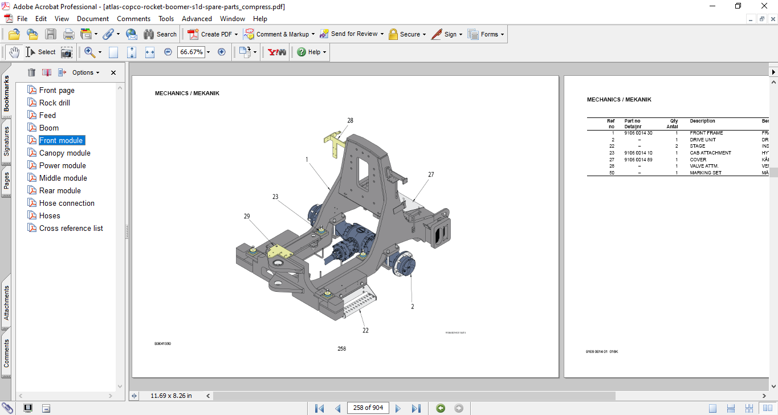Click the Fit Width icon
Screen dimensions: 778x415
tap(150, 52)
